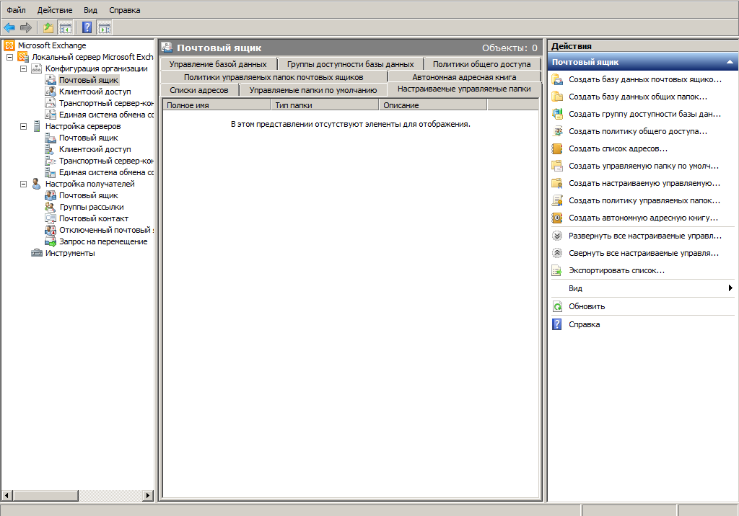Toggle the Action pane toolbar icon

click(x=104, y=28)
